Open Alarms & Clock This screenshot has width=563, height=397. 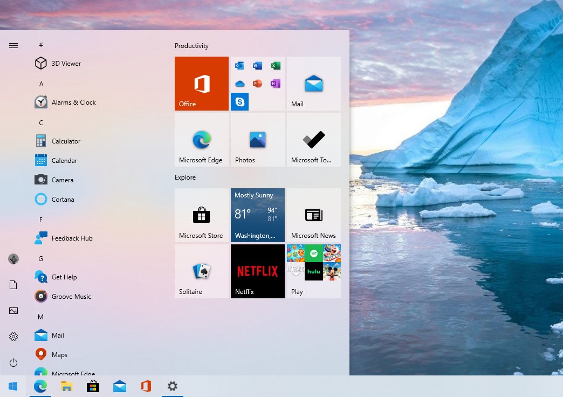(73, 102)
